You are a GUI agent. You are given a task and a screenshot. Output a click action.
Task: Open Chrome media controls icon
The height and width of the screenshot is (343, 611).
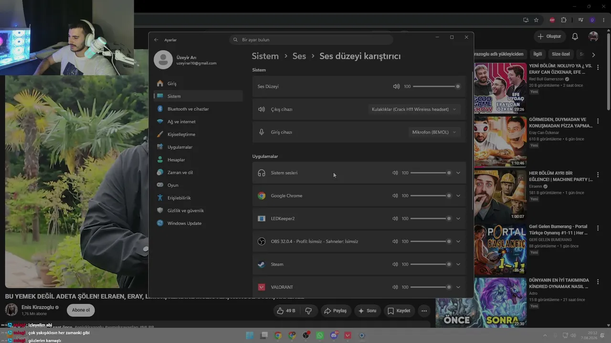(581, 20)
